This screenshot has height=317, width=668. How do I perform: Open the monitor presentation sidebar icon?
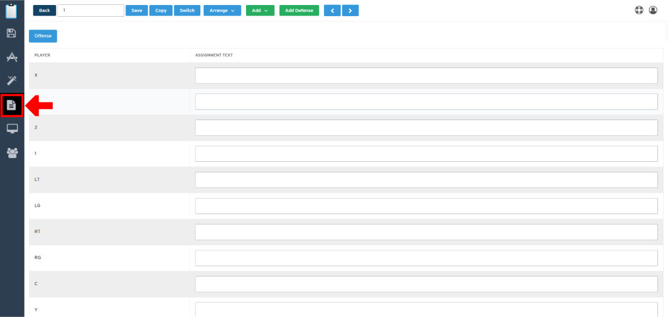click(12, 128)
